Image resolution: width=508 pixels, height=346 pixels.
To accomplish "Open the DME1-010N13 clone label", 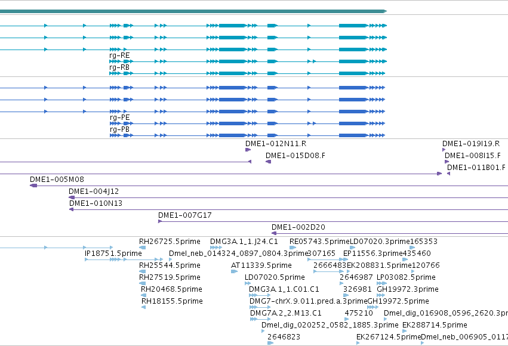I will [x=96, y=203].
